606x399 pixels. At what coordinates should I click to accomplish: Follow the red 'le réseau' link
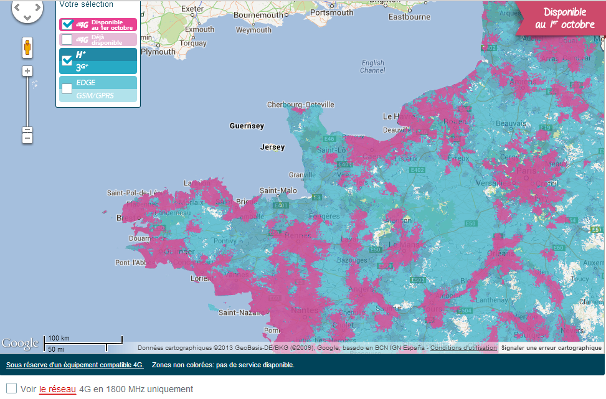click(x=57, y=389)
